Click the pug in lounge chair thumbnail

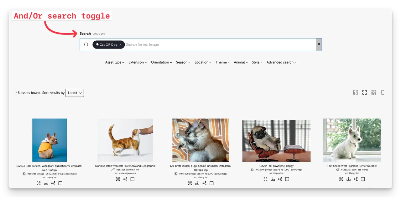click(276, 140)
